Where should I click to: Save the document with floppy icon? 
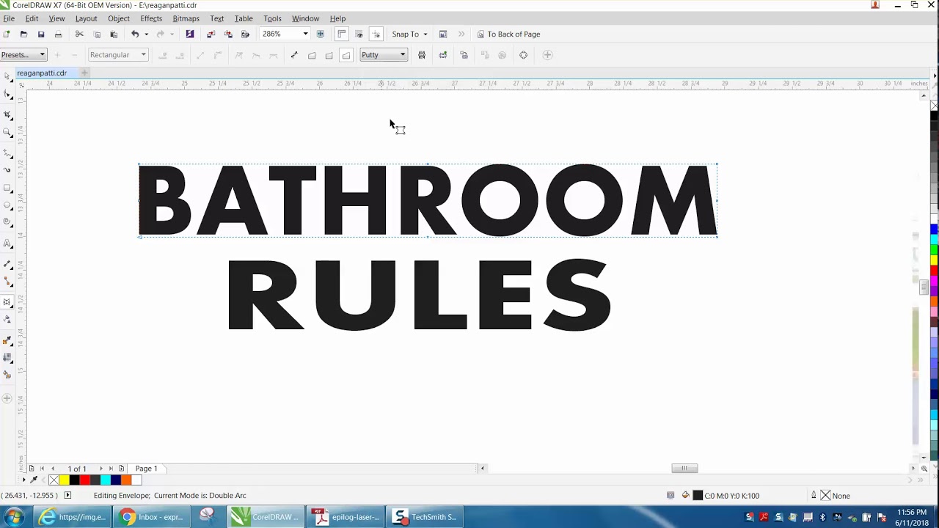point(41,34)
